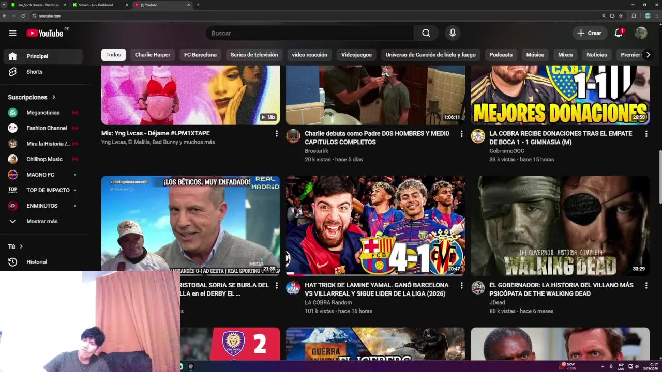Open the Meganoticias subscription channel
This screenshot has height=372, width=662.
tap(42, 113)
